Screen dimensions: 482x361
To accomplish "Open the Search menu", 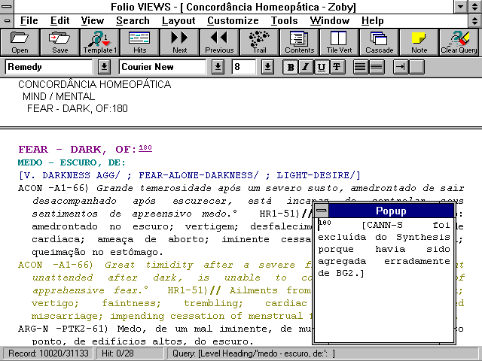I will tap(133, 21).
